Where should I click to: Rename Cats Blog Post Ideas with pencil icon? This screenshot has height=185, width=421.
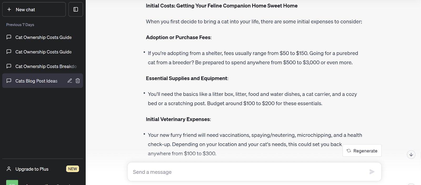pyautogui.click(x=70, y=81)
